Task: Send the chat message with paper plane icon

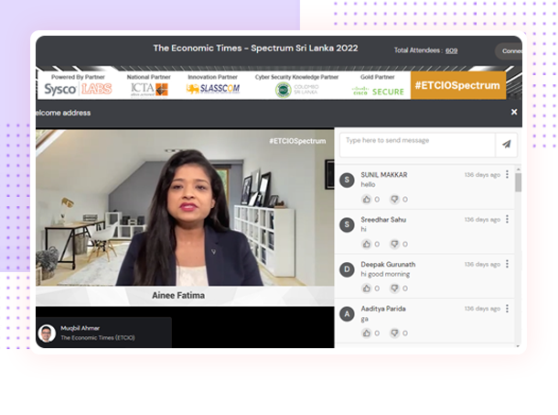Action: [506, 145]
